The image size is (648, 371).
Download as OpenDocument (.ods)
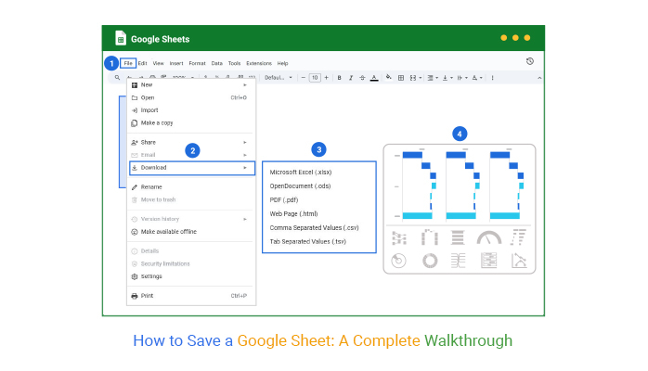[300, 186]
